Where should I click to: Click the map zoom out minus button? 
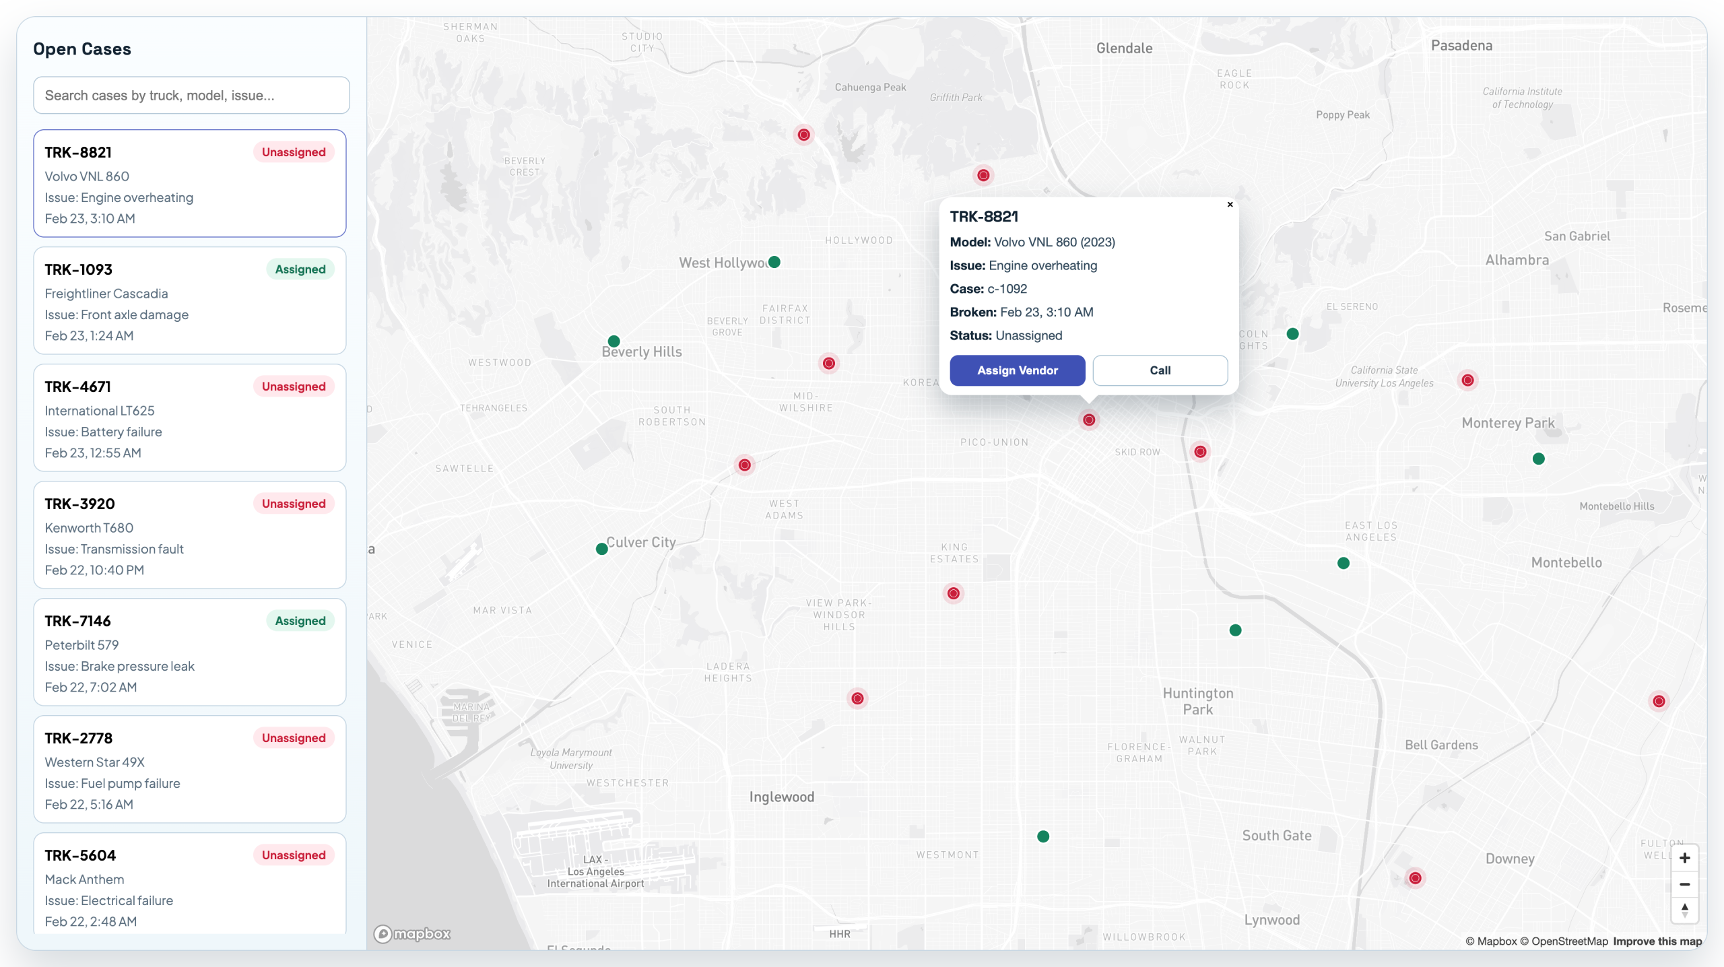pos(1684,884)
